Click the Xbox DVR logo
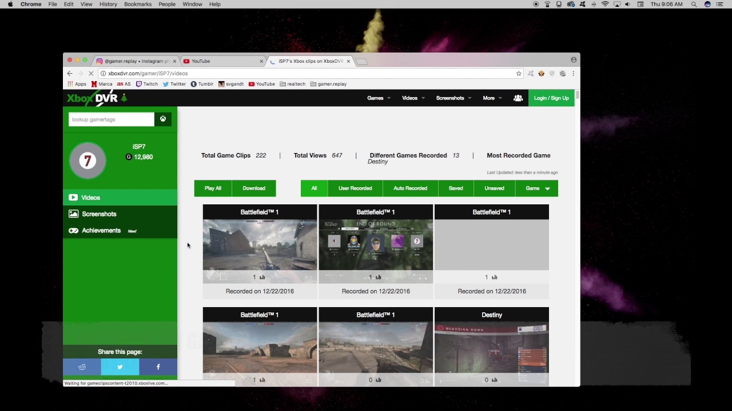732x411 pixels. click(97, 98)
